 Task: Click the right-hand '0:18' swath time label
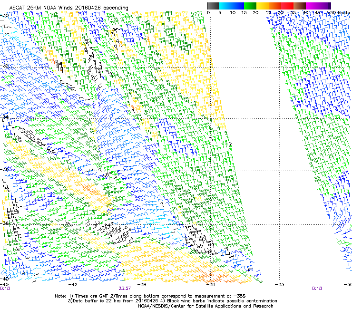pyautogui.click(x=317, y=289)
